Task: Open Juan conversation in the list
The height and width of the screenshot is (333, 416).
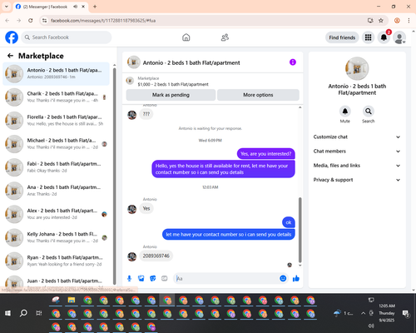Action: pyautogui.click(x=56, y=281)
